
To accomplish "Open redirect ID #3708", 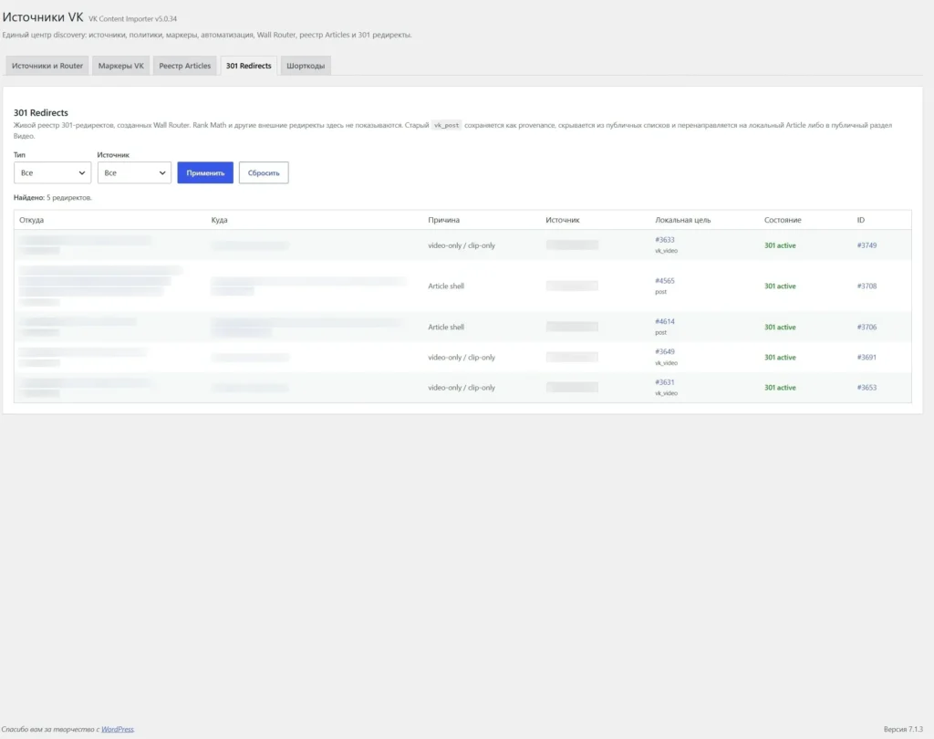I will 867,286.
